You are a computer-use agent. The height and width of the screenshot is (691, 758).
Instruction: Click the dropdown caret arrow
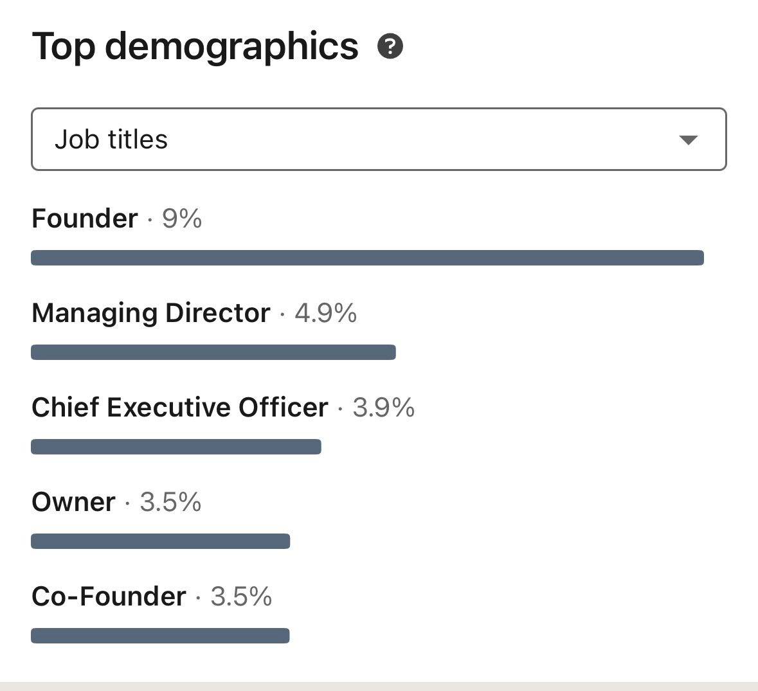(688, 140)
